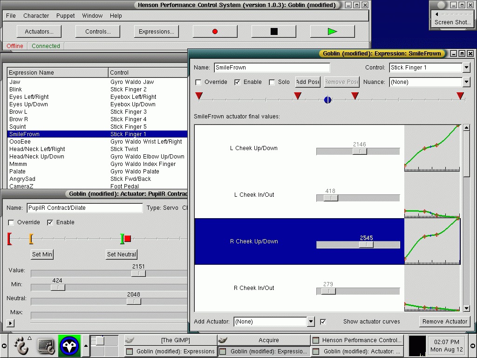The height and width of the screenshot is (358, 477).
Task: Click the blue pose marker on expression timeline
Action: (327, 100)
